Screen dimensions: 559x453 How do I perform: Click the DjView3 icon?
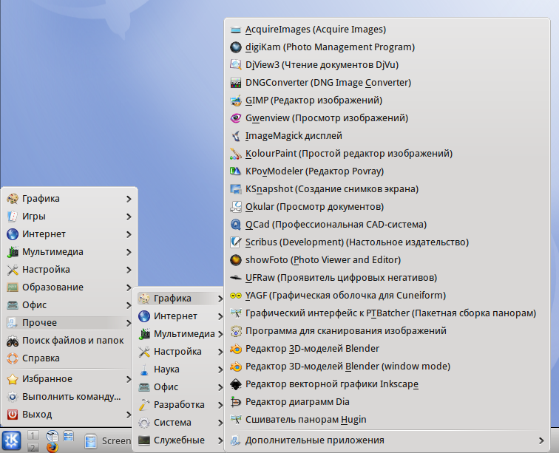pyautogui.click(x=236, y=65)
